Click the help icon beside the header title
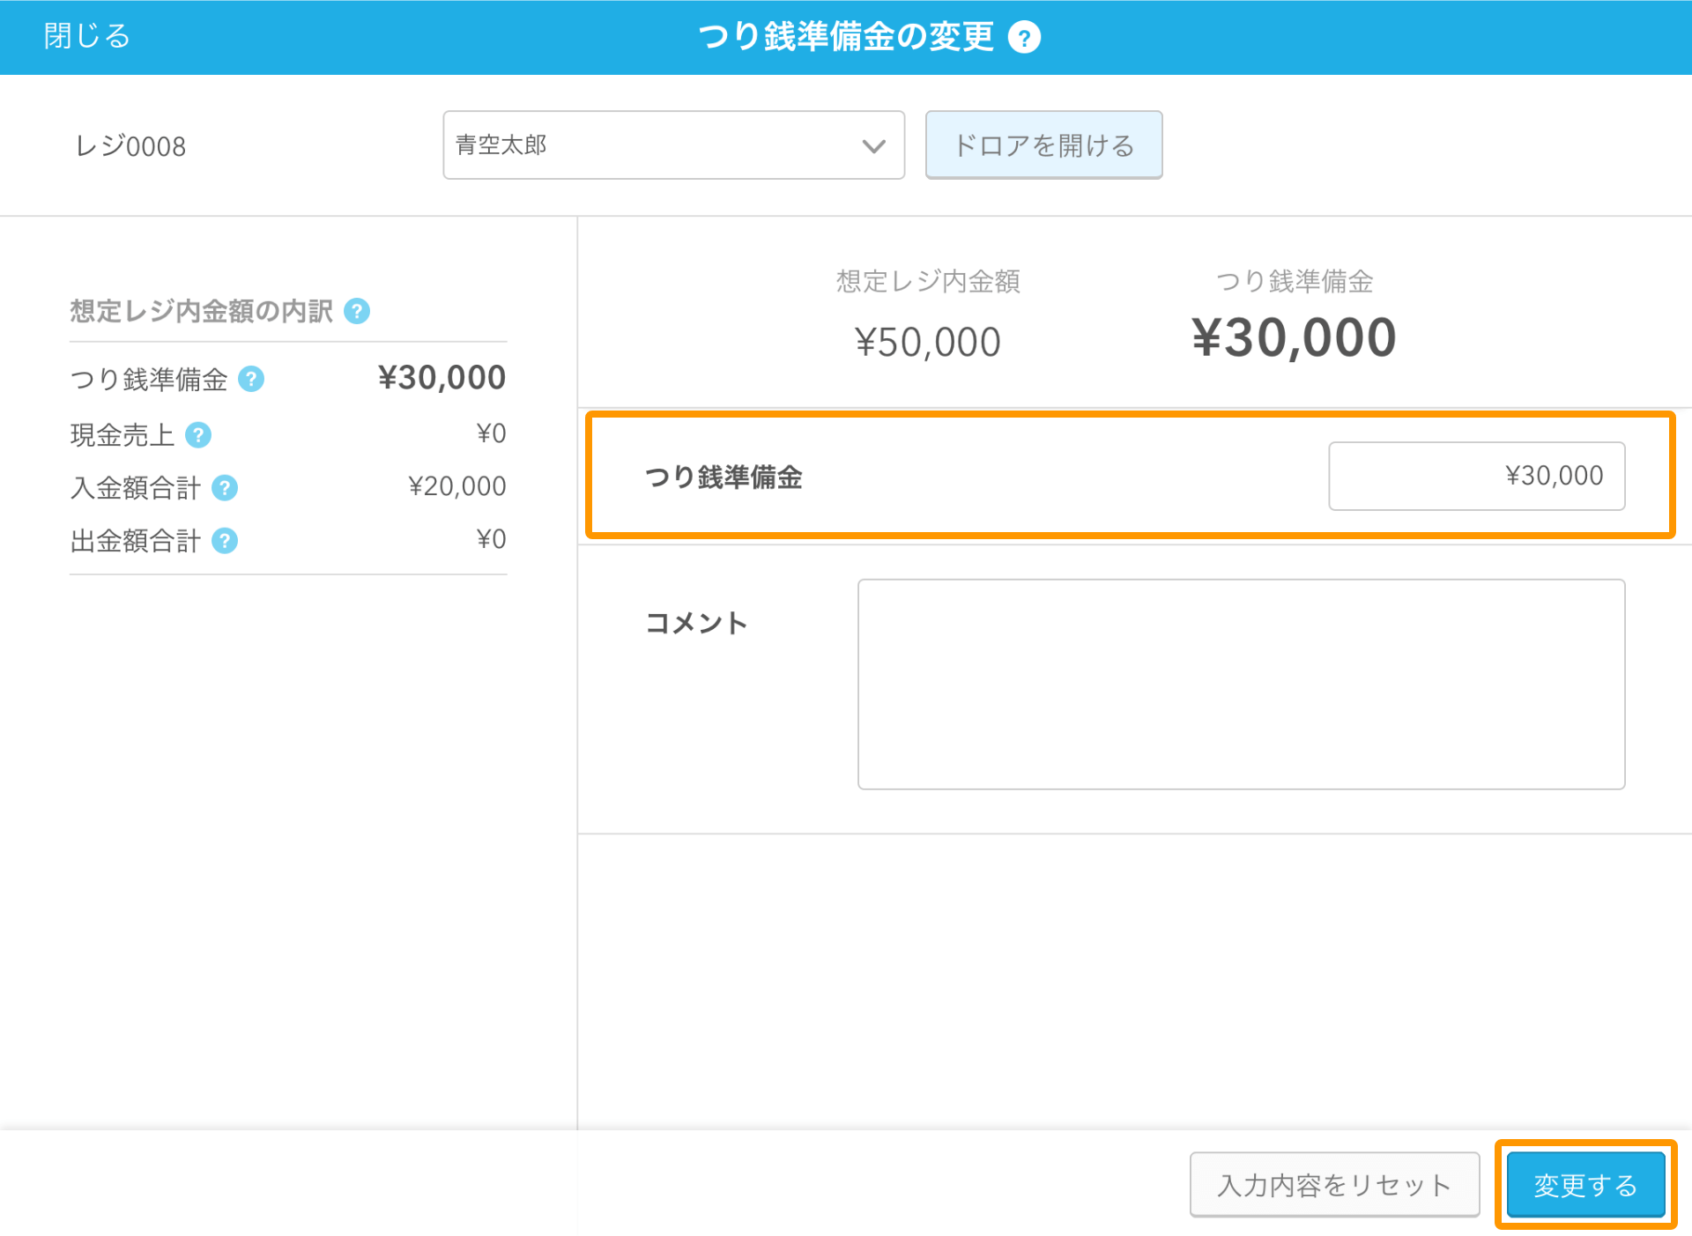Image resolution: width=1692 pixels, height=1236 pixels. click(1024, 38)
